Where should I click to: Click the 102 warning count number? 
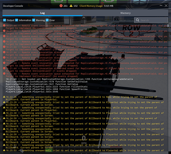coord(76,6)
